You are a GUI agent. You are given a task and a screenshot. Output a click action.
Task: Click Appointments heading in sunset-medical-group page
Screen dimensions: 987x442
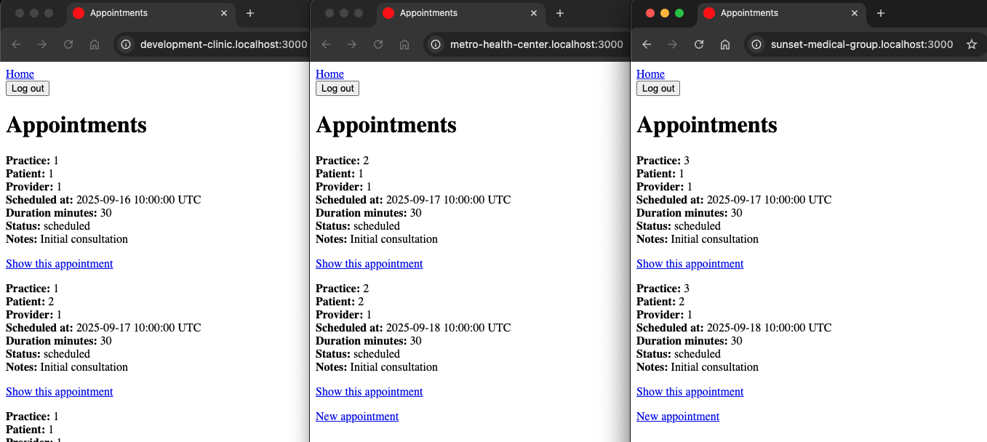click(707, 125)
